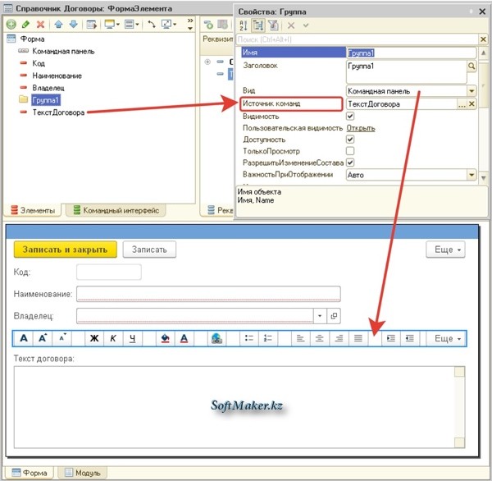This screenshot has width=492, height=481.
Task: Click the magnifier button next to Заголовок
Action: click(471, 66)
